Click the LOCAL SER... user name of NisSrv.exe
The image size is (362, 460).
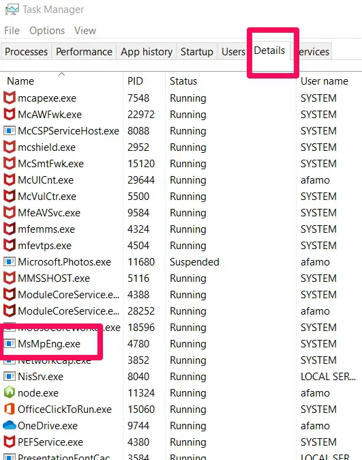329,376
